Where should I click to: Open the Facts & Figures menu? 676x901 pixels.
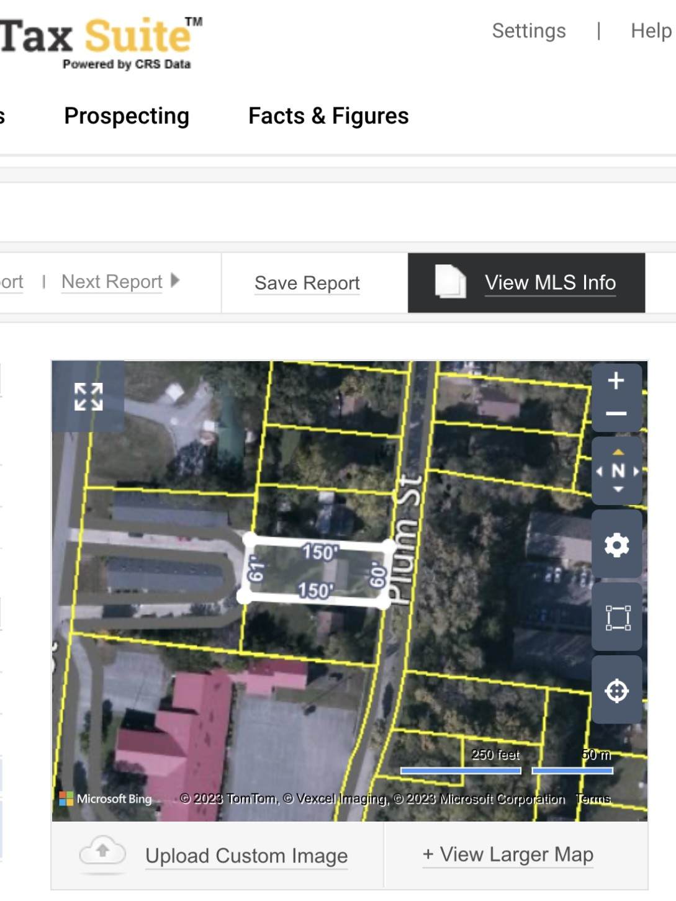point(328,116)
